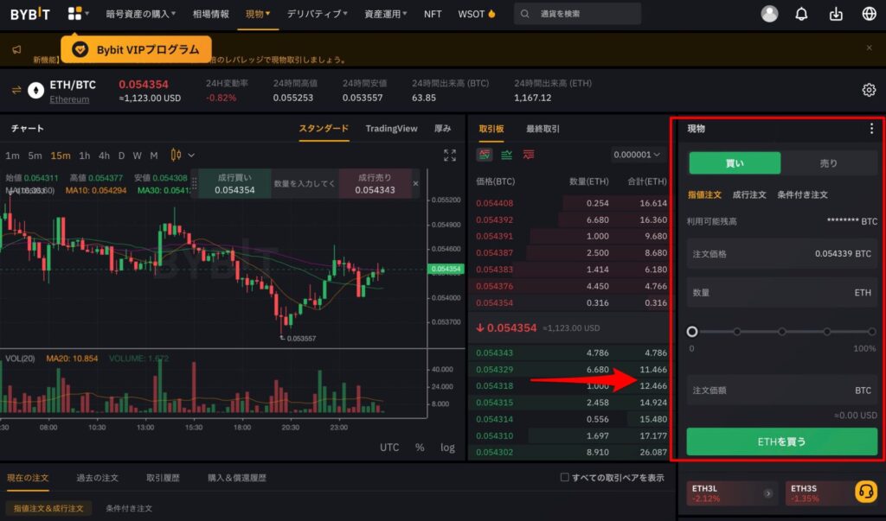Screen dimensions: 886x521
Task: Open WSOT menu item
Action: click(477, 14)
